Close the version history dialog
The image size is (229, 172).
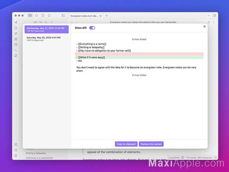[x=204, y=26]
